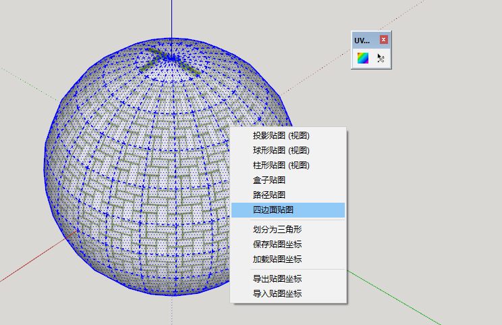Image resolution: width=502 pixels, height=325 pixels.
Task: Apply 盒子贴图 box mapping
Action: pos(269,180)
